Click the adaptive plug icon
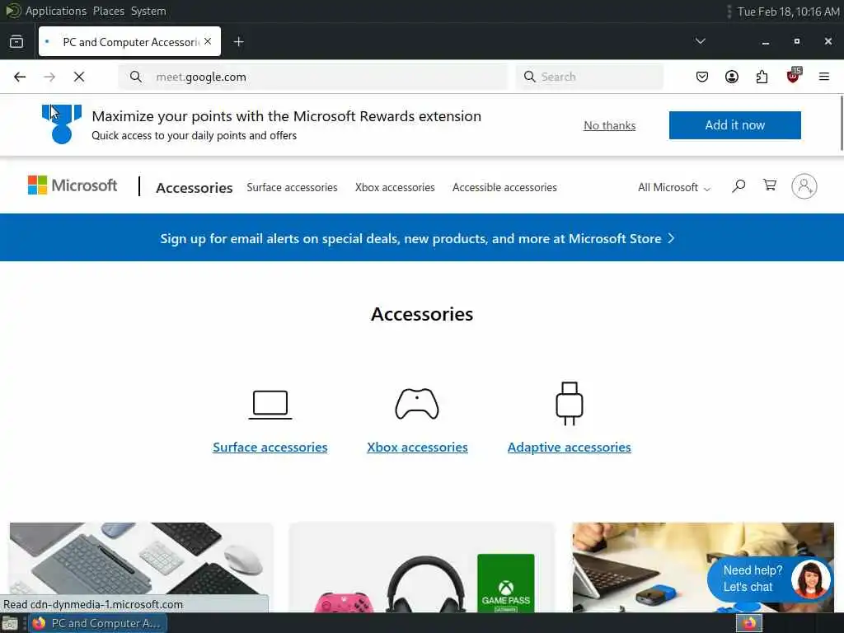This screenshot has width=844, height=633. click(x=570, y=404)
